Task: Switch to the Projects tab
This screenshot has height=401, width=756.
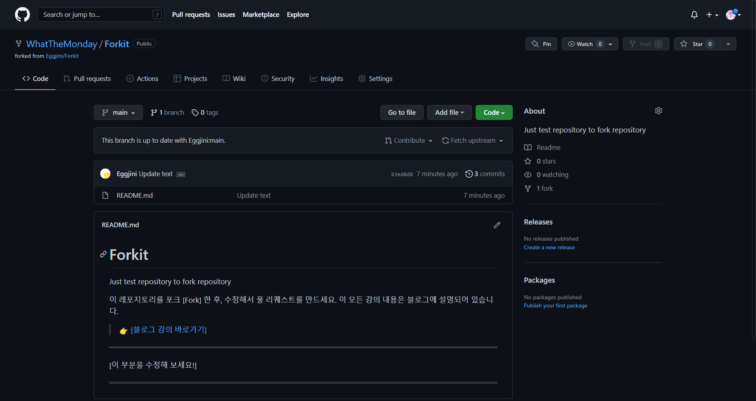Action: [190, 79]
